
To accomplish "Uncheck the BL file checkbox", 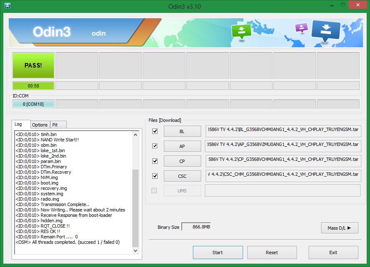I will pyautogui.click(x=155, y=131).
